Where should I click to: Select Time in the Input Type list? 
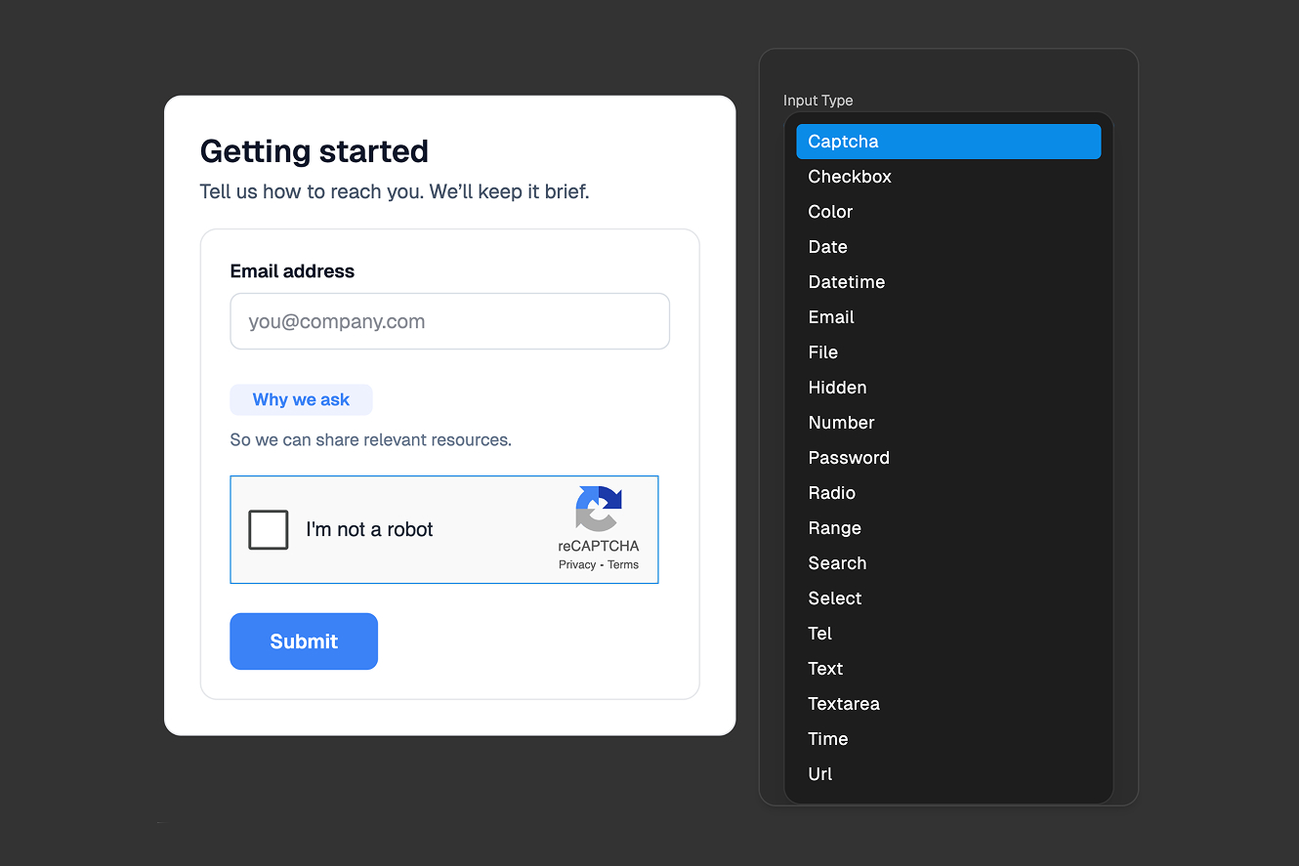coord(948,739)
